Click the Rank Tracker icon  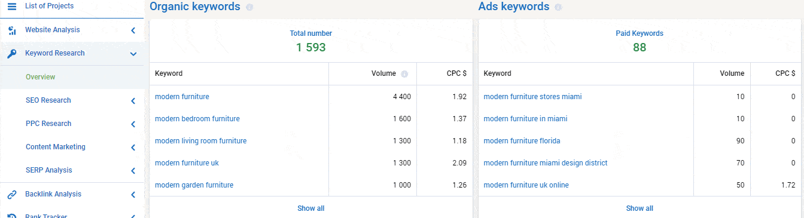[x=12, y=216]
